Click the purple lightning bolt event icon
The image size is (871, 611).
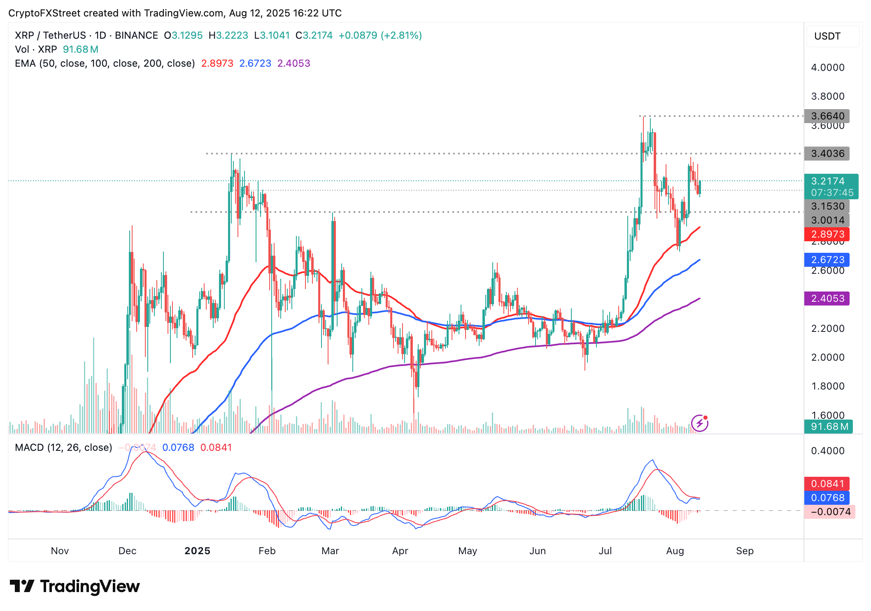(x=699, y=423)
